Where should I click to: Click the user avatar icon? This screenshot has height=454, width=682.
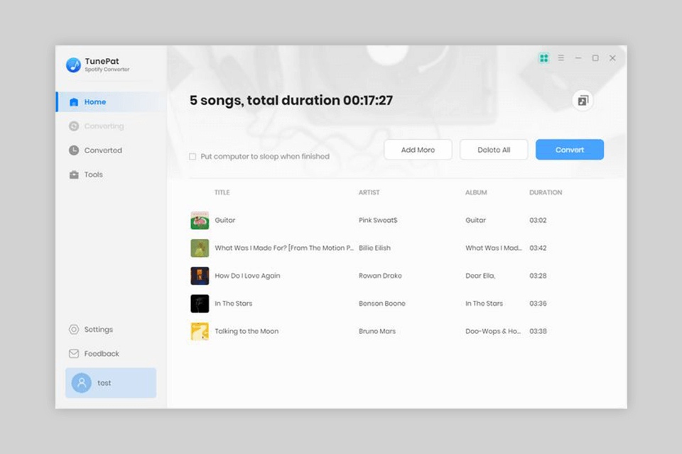tap(81, 383)
